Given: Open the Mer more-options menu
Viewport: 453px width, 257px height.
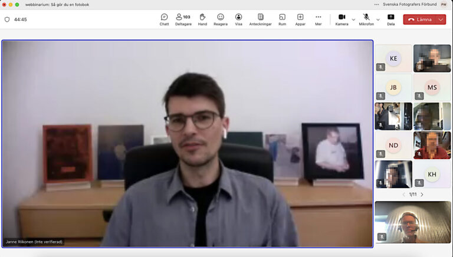Looking at the screenshot, I should click(319, 19).
